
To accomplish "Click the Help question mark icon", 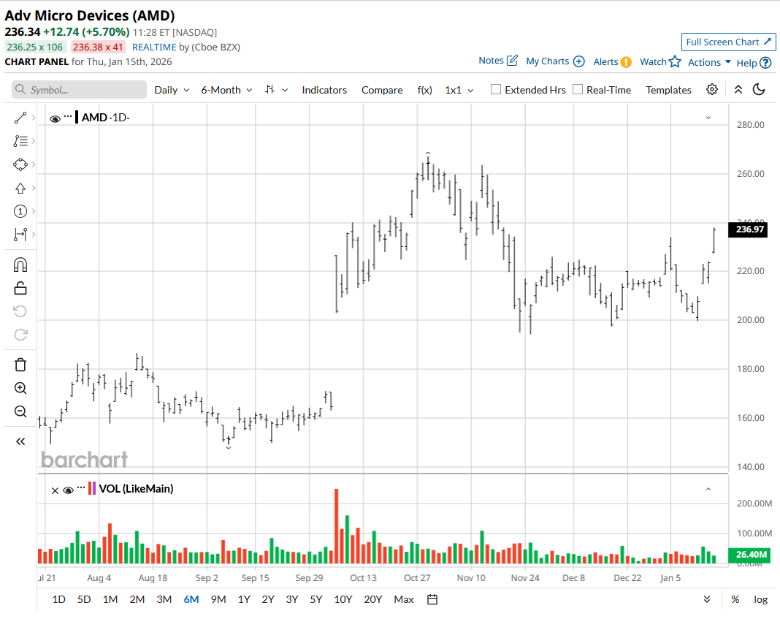I will tap(766, 63).
